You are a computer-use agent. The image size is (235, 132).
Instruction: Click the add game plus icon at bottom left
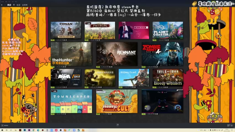point(2,126)
